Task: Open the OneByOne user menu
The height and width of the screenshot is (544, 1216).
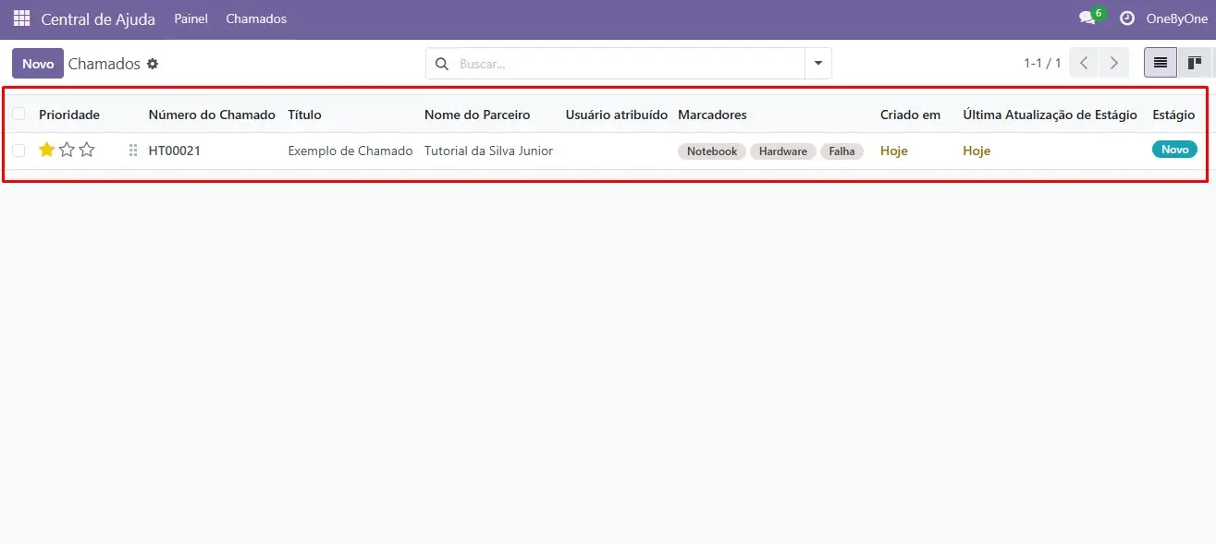Action: click(x=1176, y=18)
